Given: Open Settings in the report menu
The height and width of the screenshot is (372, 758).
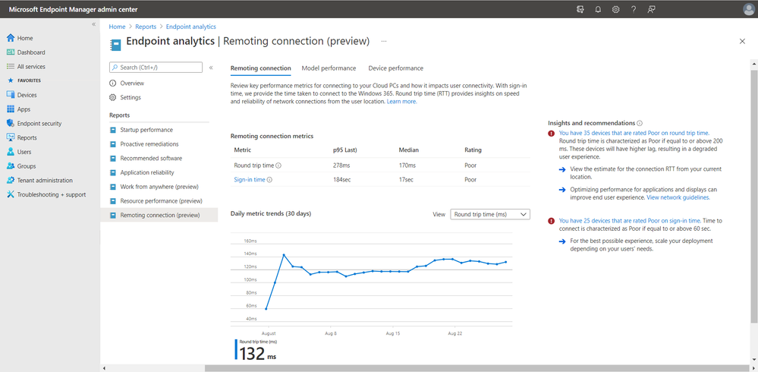Looking at the screenshot, I should click(x=131, y=97).
